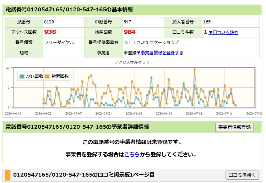Click the 未登録 status text
The image size is (266, 183).
[x=130, y=53]
